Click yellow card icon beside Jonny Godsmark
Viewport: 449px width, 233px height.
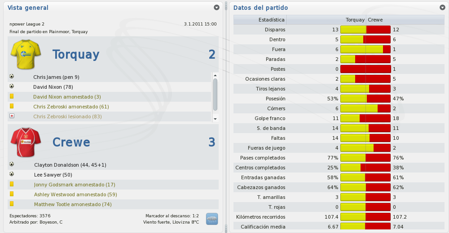pos(12,184)
